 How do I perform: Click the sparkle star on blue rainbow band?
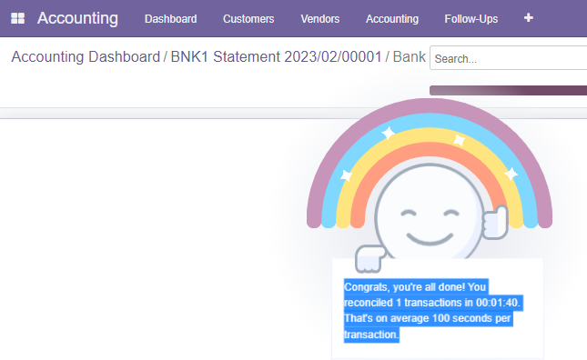[389, 133]
